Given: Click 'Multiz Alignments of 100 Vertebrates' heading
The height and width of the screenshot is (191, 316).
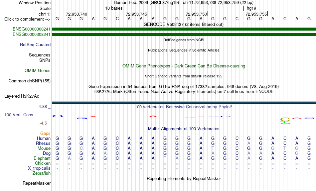Looking at the screenshot, I should (x=184, y=129).
